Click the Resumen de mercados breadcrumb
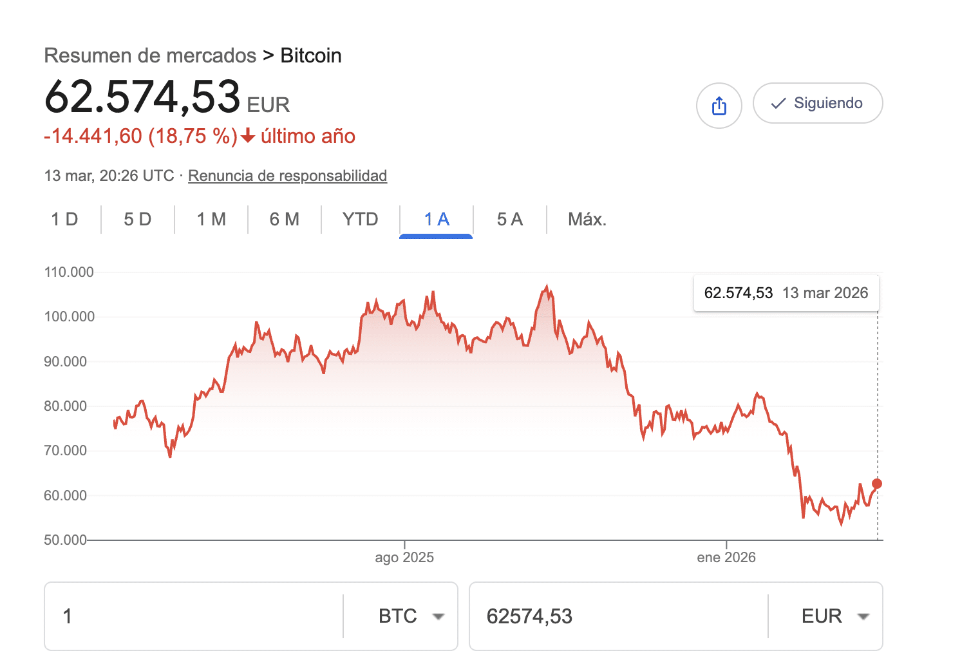This screenshot has height=671, width=980. pos(150,56)
